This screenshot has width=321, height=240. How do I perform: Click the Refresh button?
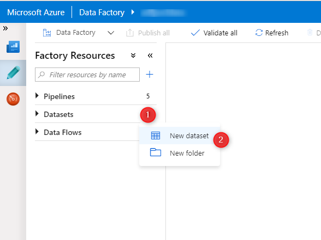[x=272, y=33]
